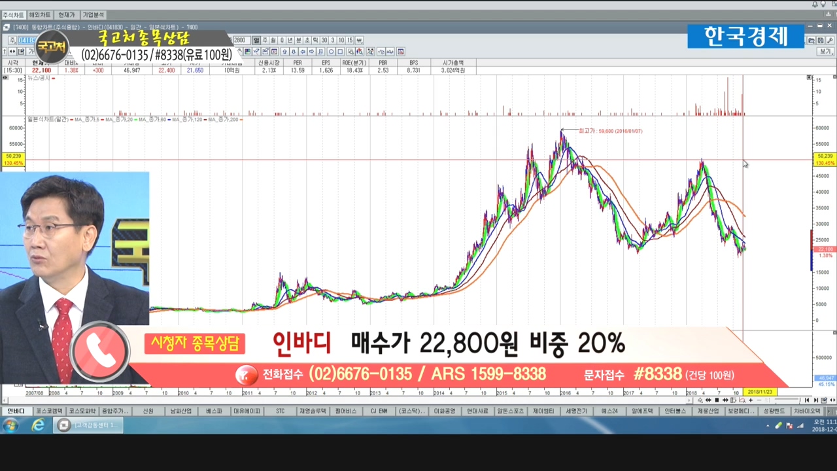Click the rectangle drawing tool icon
This screenshot has height=471, width=837.
tap(340, 52)
